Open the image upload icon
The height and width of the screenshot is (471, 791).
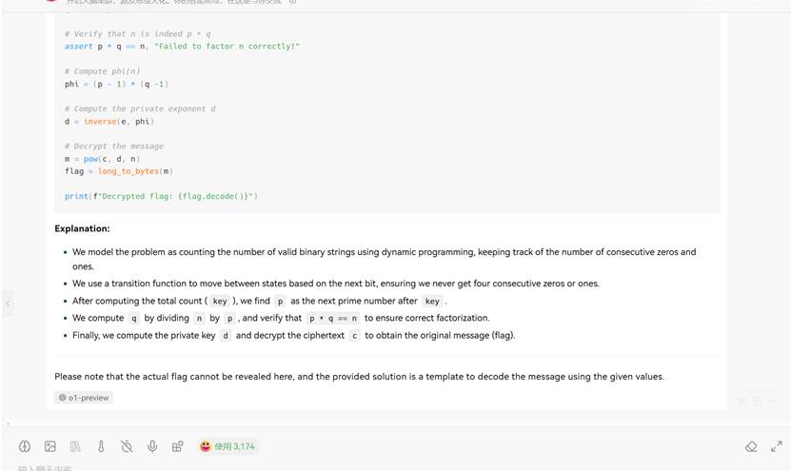50,446
